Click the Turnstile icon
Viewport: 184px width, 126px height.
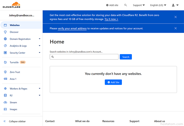5,62
